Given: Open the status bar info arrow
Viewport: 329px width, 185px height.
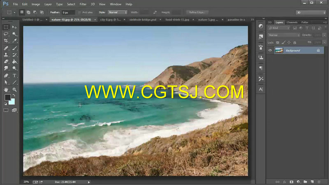Looking at the screenshot, I should [89, 182].
